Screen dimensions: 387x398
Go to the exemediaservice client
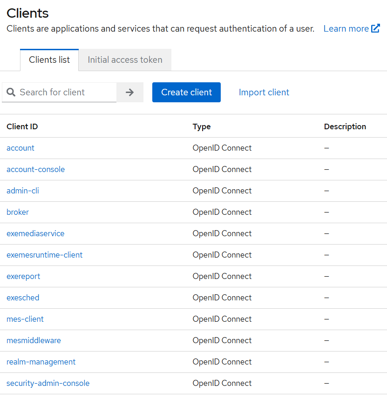[35, 233]
